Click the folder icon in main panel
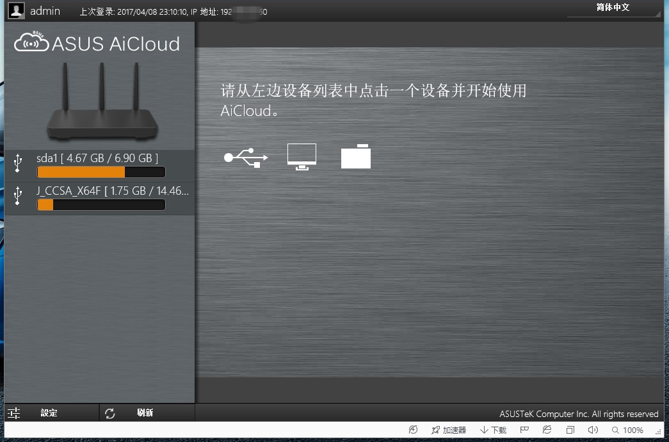669x442 pixels. (356, 156)
